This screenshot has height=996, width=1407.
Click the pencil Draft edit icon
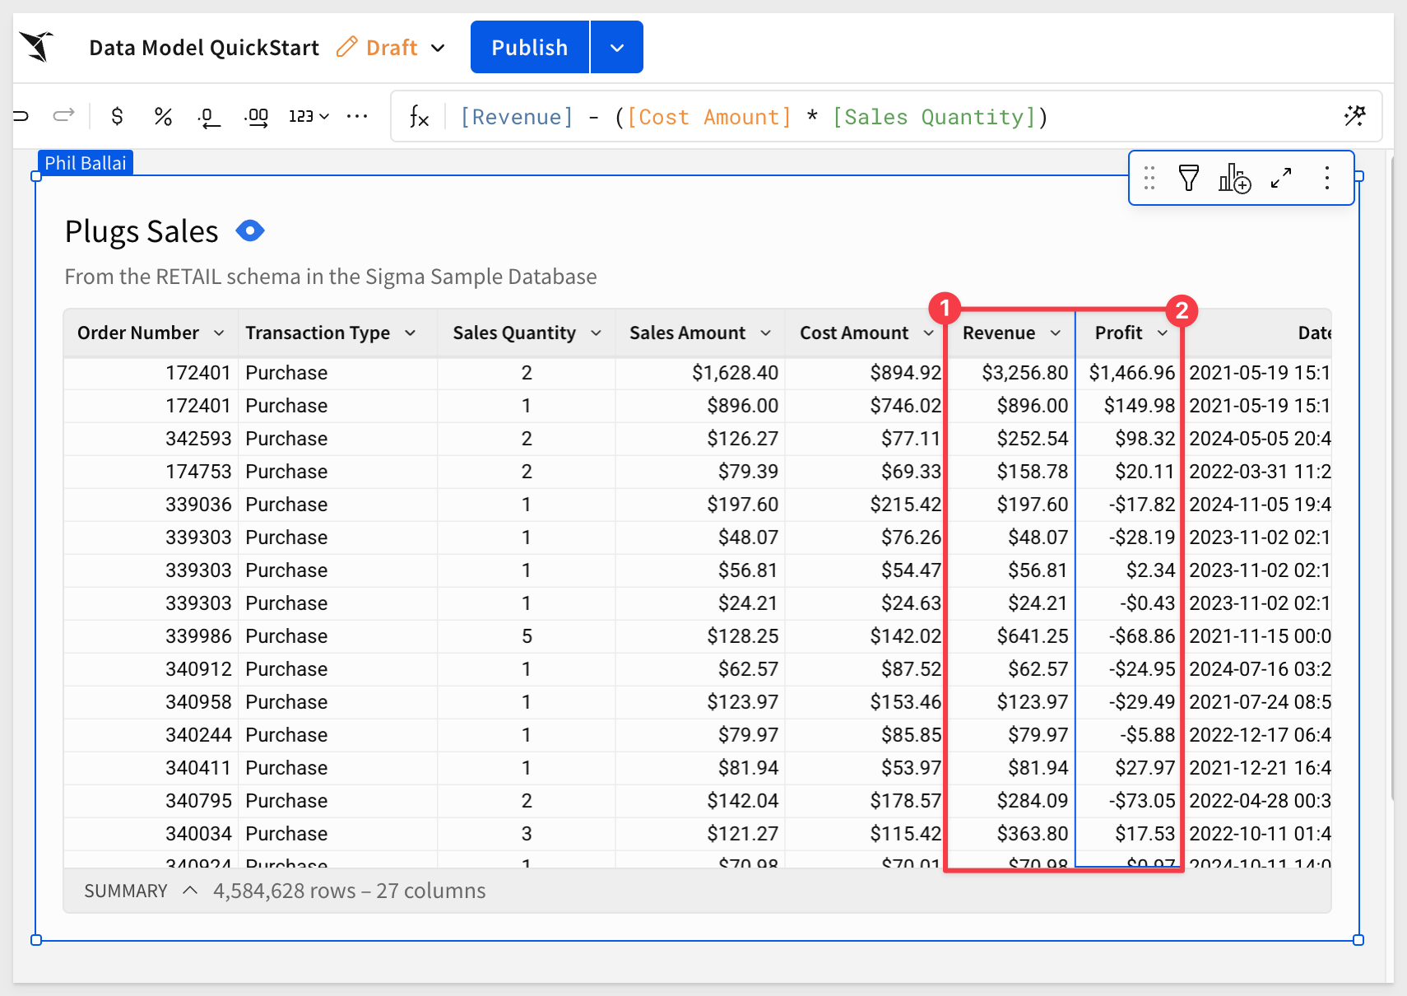347,47
